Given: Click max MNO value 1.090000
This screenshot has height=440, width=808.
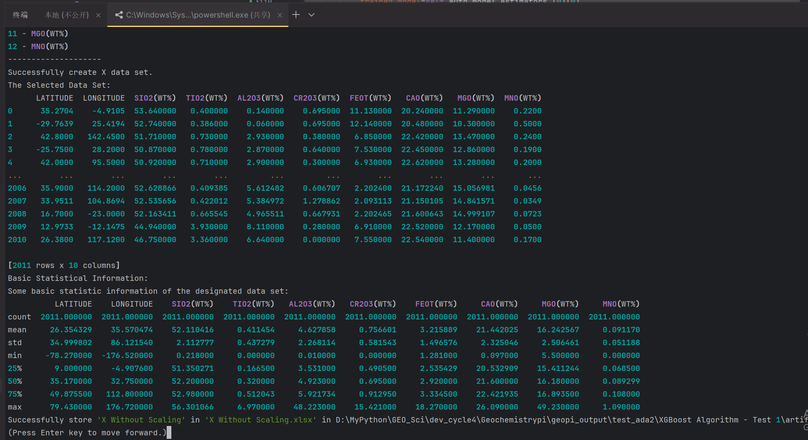Looking at the screenshot, I should (x=621, y=407).
